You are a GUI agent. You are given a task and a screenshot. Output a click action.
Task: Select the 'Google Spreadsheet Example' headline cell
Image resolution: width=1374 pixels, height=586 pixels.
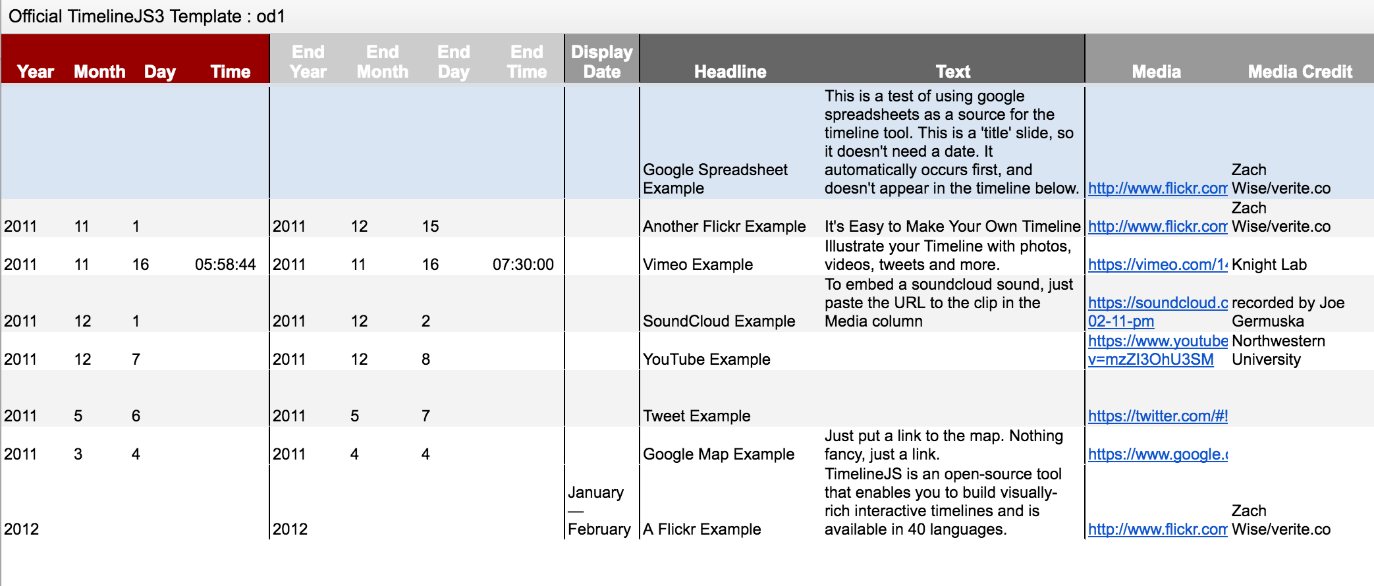(x=715, y=179)
